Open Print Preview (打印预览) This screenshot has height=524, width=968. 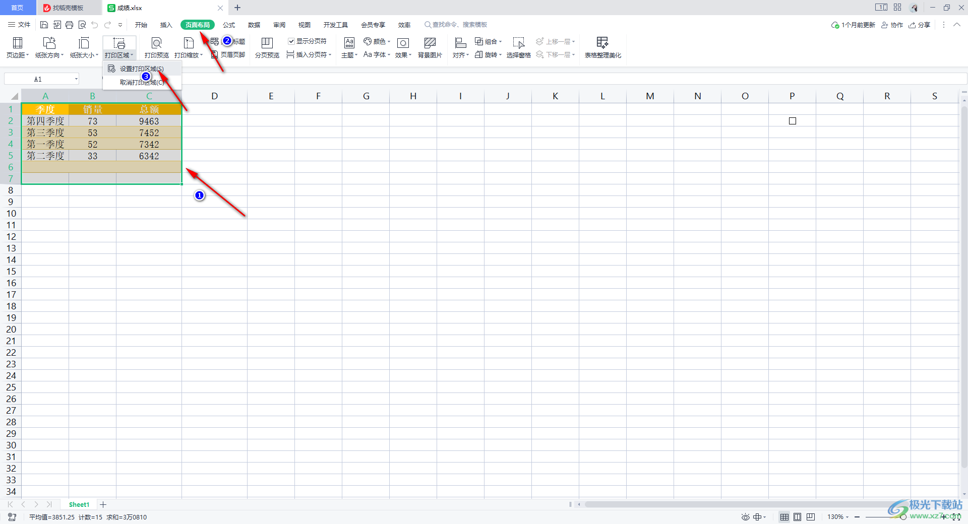(156, 48)
